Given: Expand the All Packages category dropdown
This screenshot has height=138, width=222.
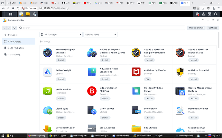Looking at the screenshot, I should 61,35.
